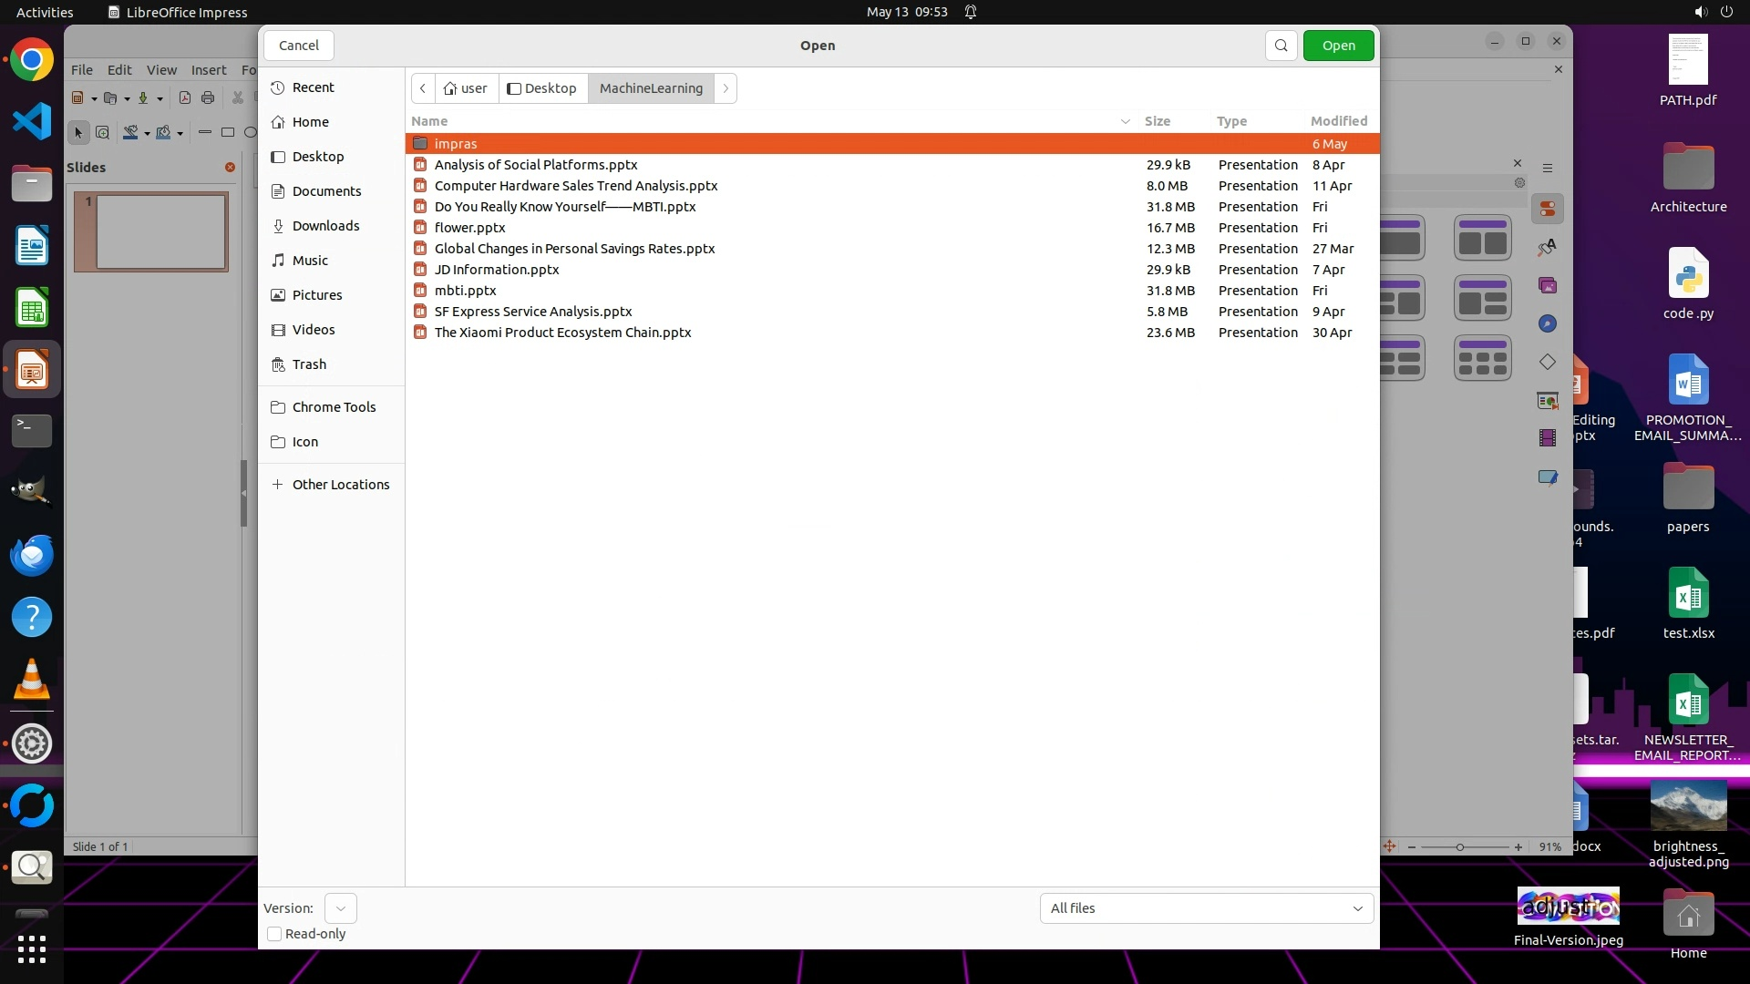Launch Thunderbird from the dock
This screenshot has width=1750, height=984.
32,555
